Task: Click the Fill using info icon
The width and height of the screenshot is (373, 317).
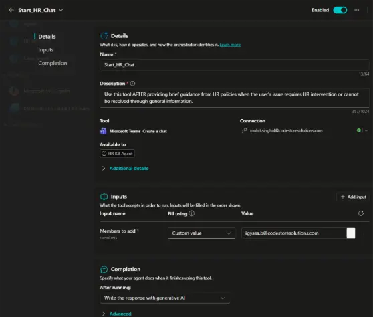Action: click(x=191, y=213)
